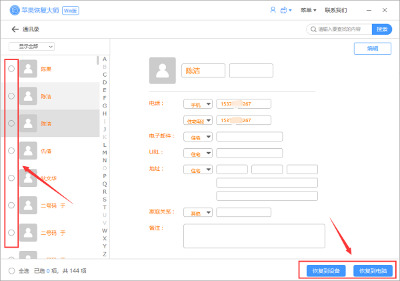
Task: Open 联系我们 in the title bar
Action: point(336,10)
